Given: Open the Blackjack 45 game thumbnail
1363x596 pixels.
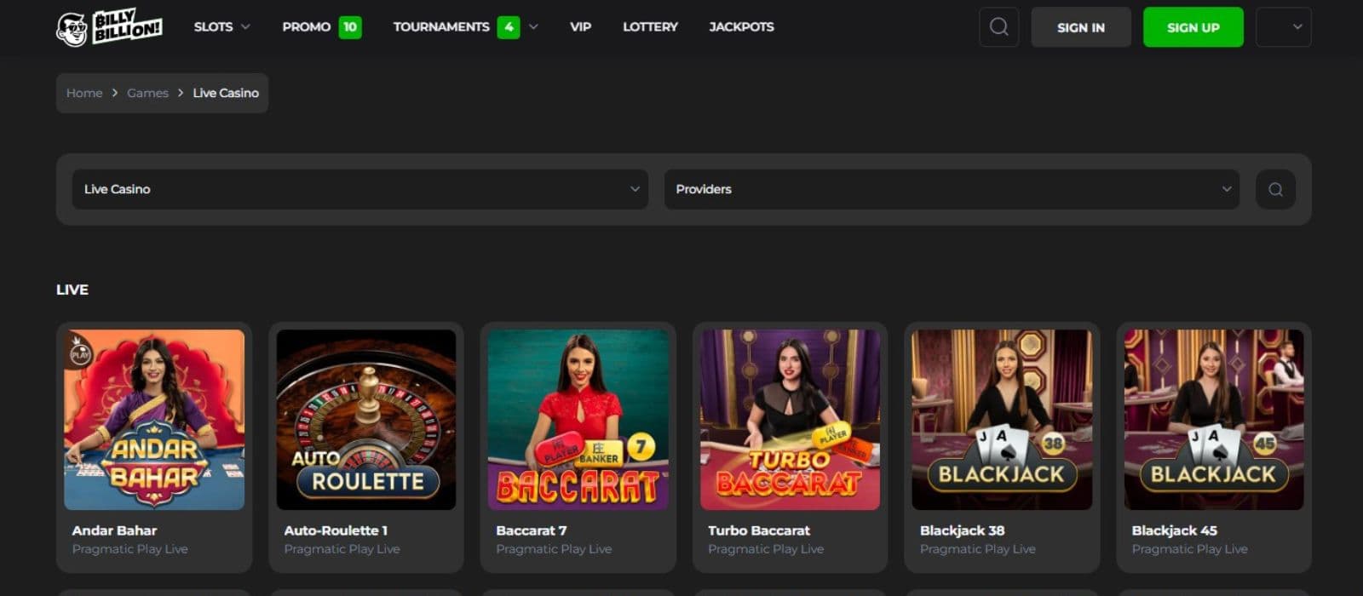Looking at the screenshot, I should pos(1214,420).
